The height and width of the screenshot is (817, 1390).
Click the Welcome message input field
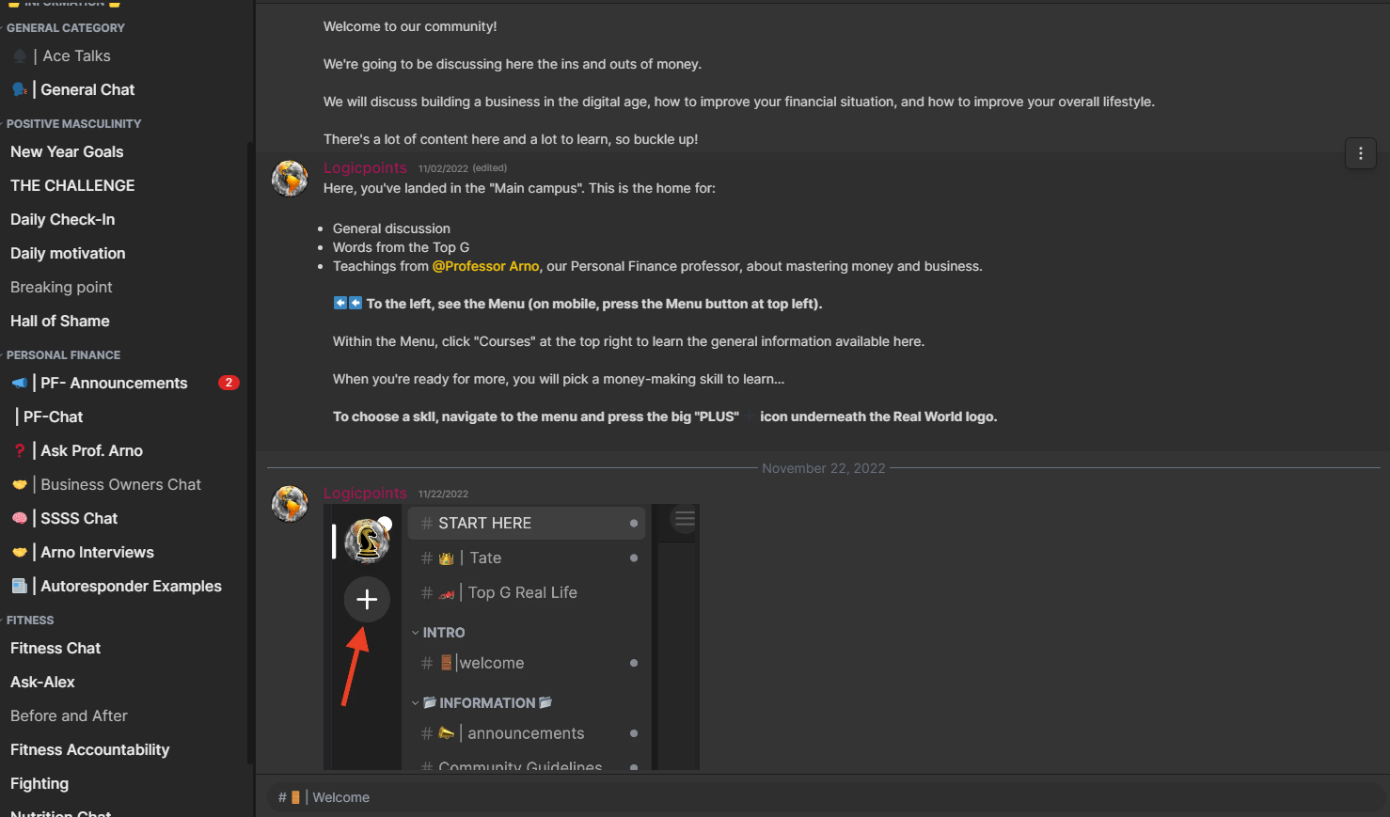[828, 797]
